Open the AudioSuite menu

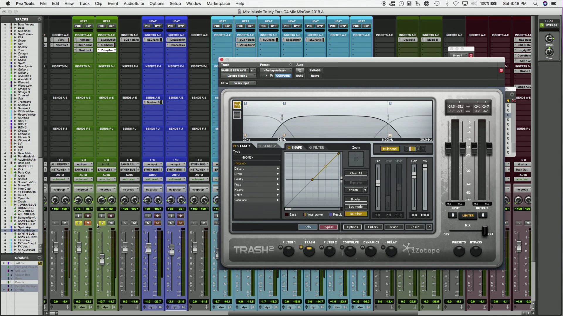coord(134,4)
